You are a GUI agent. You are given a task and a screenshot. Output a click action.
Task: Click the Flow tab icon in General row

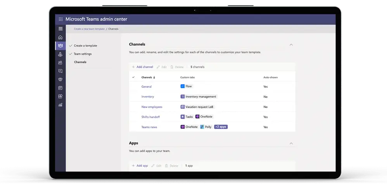[x=182, y=86]
